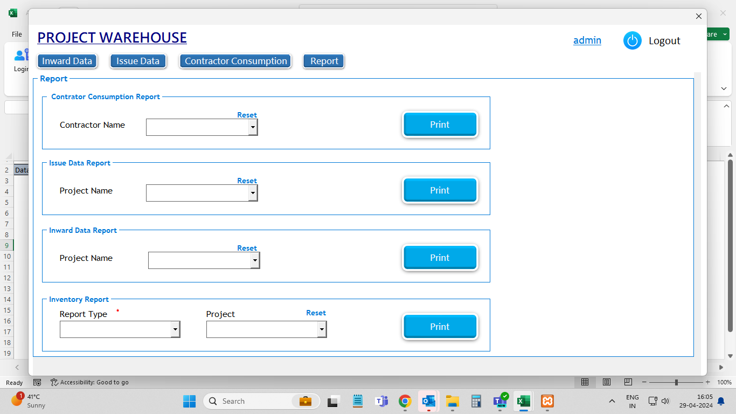Switch to the Inward Data tab
Viewport: 736px width, 414px height.
(67, 61)
